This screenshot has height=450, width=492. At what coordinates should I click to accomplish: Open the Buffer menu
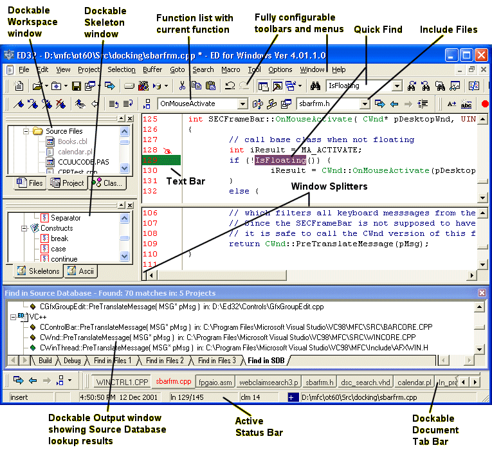pos(152,69)
